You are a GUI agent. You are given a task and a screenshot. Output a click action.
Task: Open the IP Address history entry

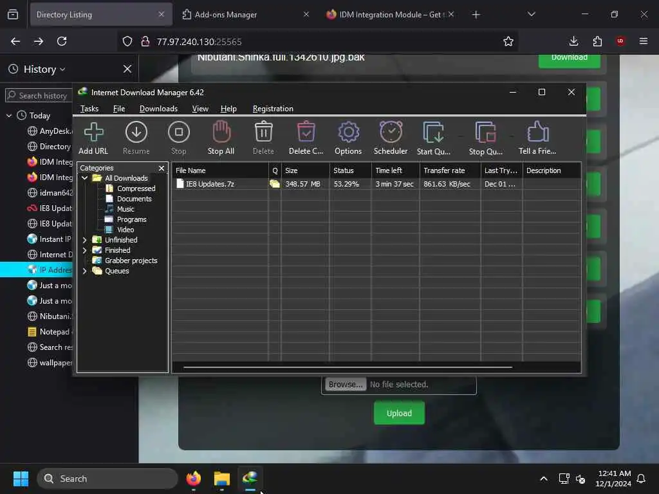click(x=37, y=270)
